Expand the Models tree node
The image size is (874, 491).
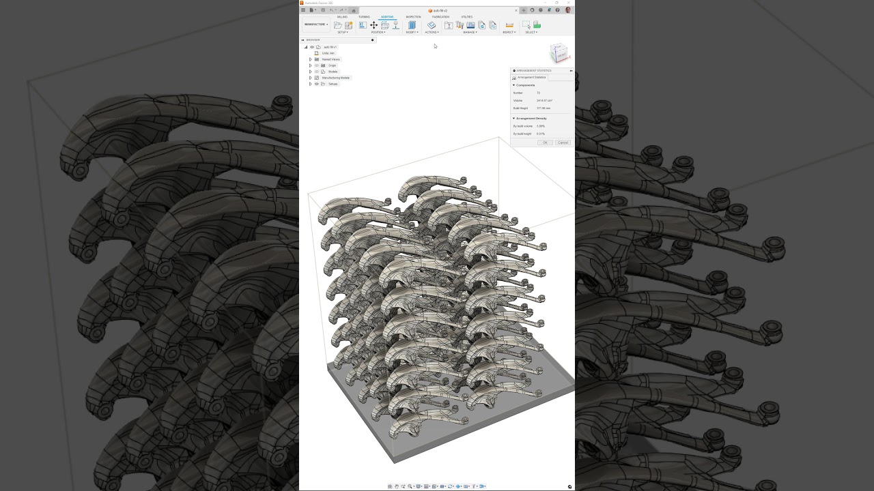coord(311,72)
